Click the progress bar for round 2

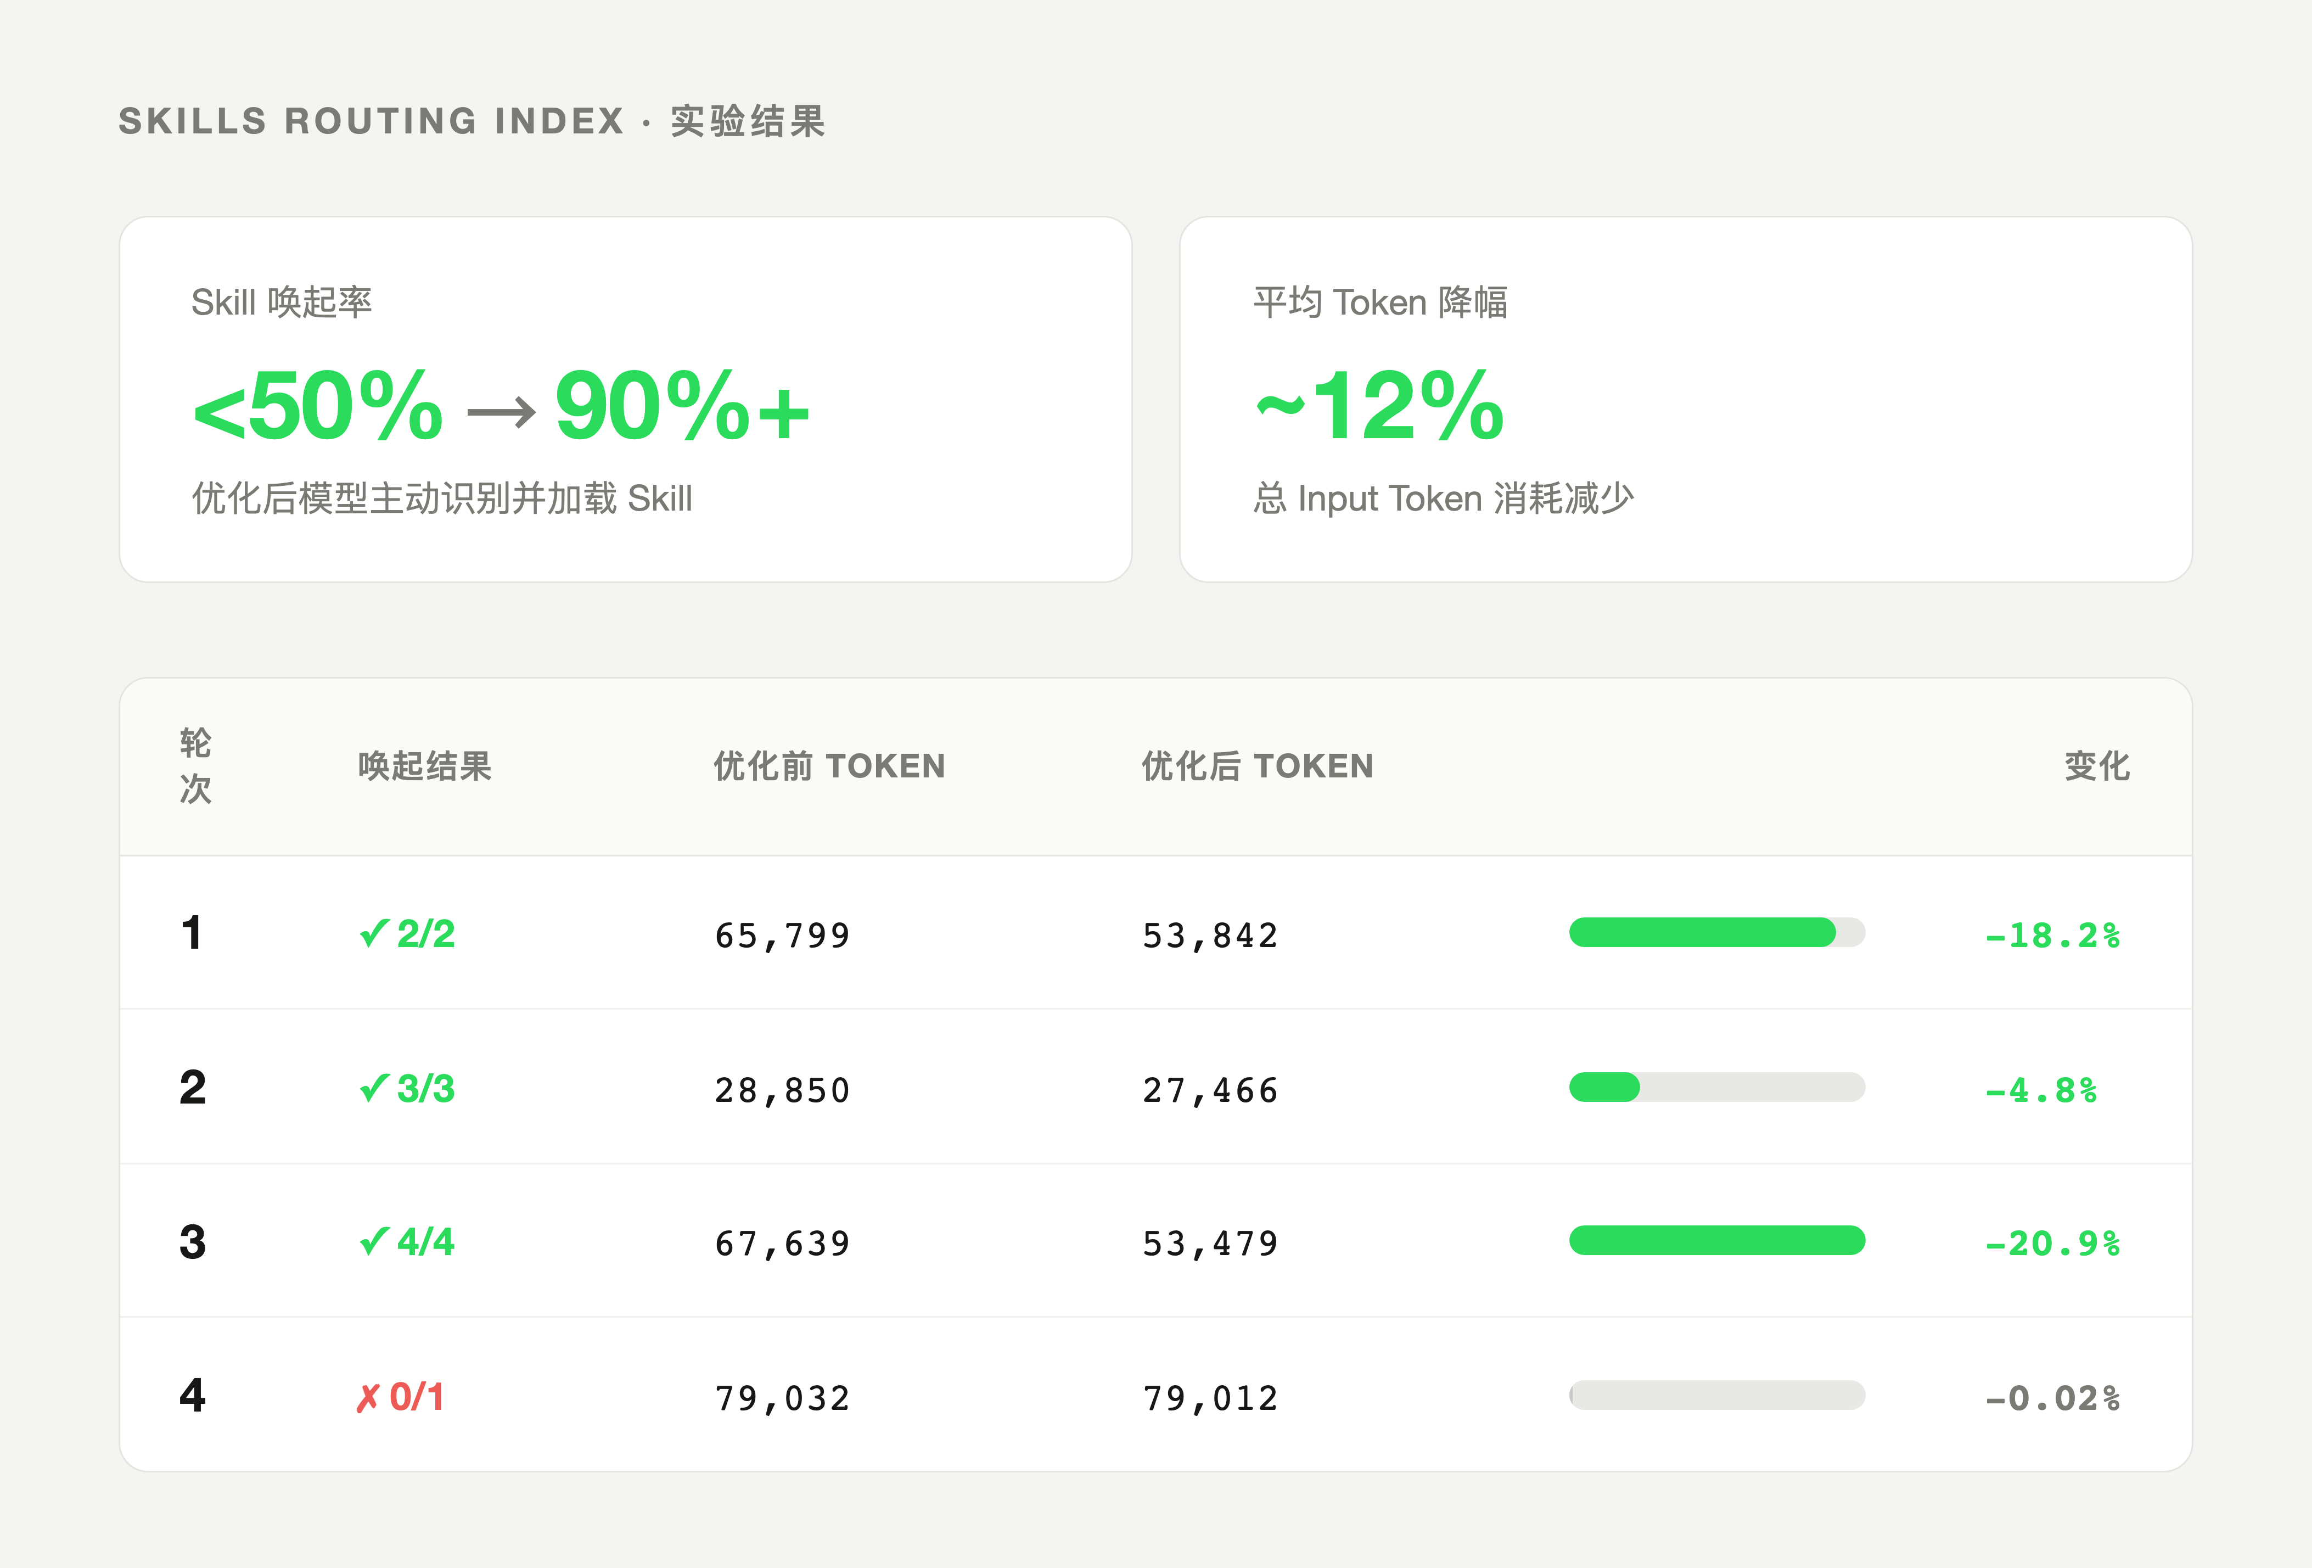1718,1088
